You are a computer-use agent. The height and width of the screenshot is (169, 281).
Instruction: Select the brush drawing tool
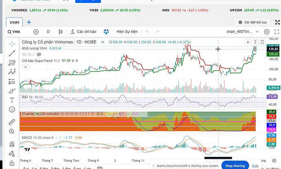click(12, 91)
